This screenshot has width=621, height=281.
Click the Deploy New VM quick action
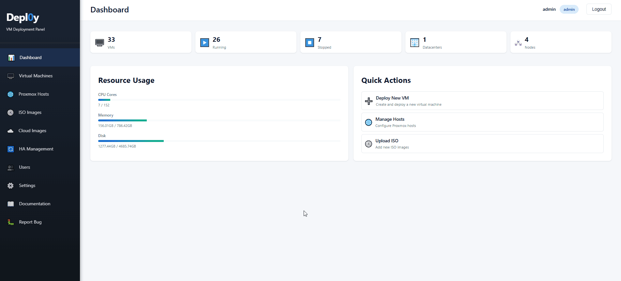coord(482,101)
